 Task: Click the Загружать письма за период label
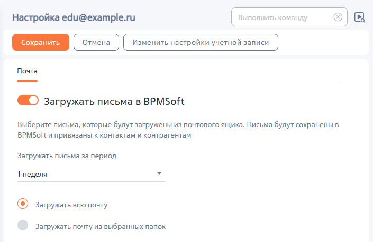(x=67, y=156)
